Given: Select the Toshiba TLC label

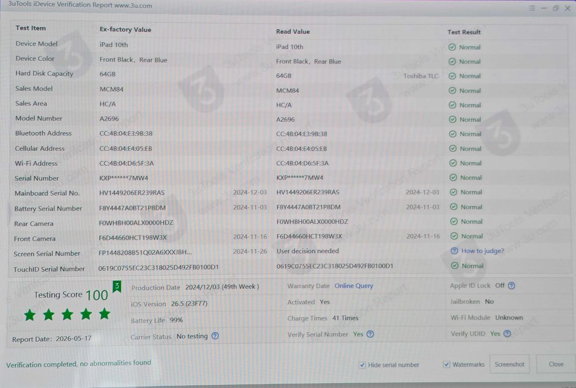Looking at the screenshot, I should (421, 76).
